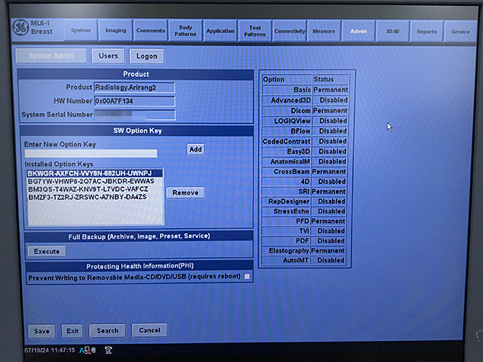This screenshot has width=483, height=362.
Task: Click the Status column header
Action: tap(331, 79)
